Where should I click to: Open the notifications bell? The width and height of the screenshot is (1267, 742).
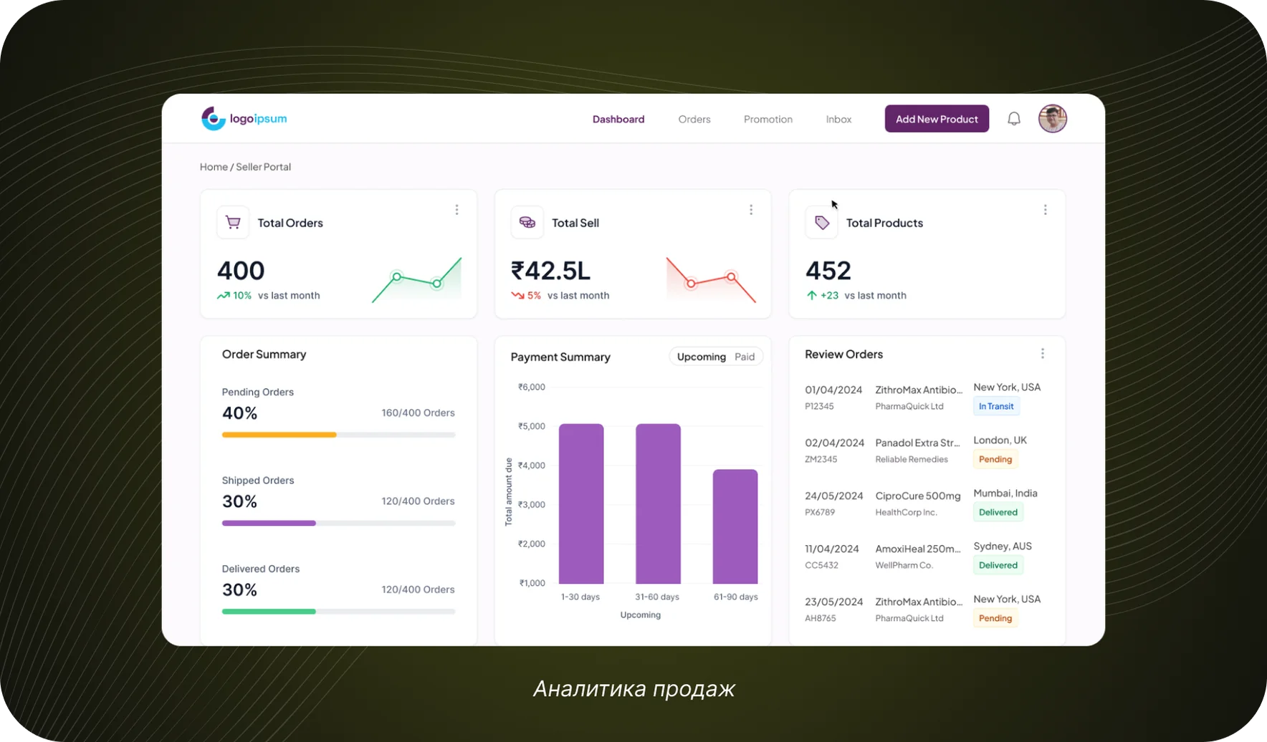coord(1014,119)
